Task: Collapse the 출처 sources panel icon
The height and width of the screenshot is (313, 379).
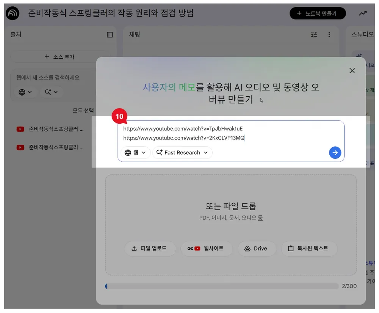Action: pos(110,34)
